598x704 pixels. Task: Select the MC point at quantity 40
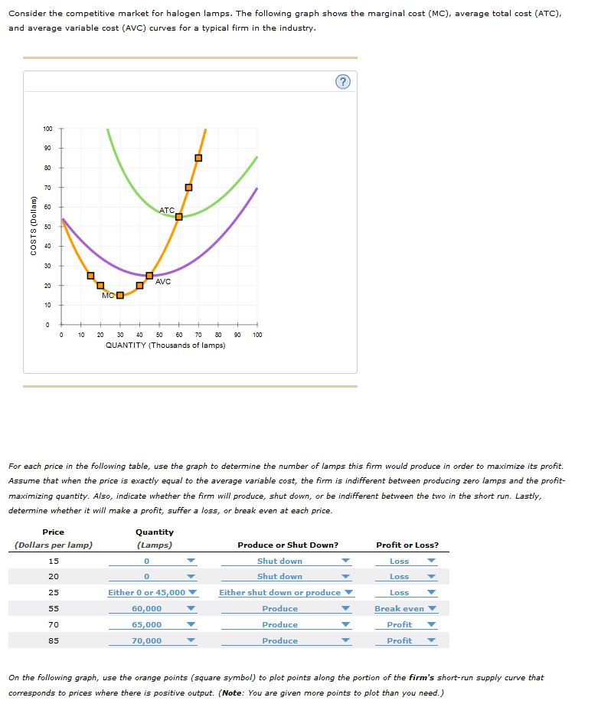click(139, 286)
